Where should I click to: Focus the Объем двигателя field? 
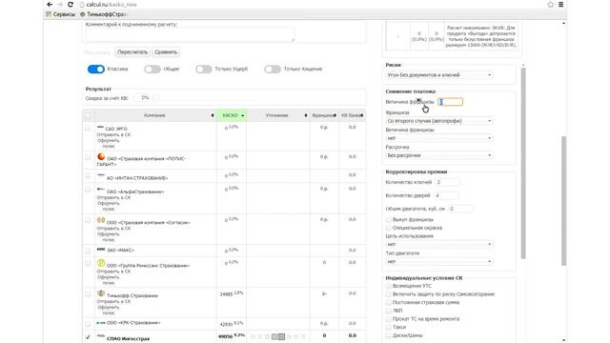(460, 209)
